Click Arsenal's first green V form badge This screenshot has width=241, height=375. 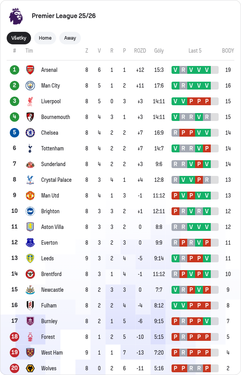[175, 70]
